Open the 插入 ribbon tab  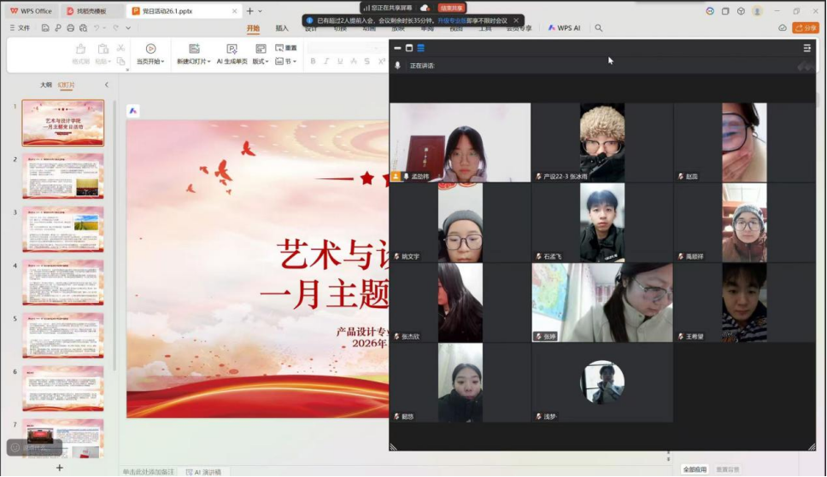(282, 28)
